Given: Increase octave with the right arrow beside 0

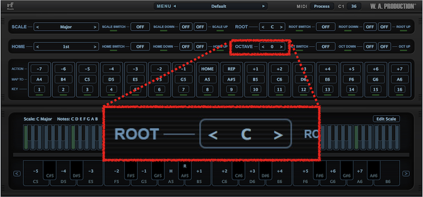Looking at the screenshot, I should 281,46.
